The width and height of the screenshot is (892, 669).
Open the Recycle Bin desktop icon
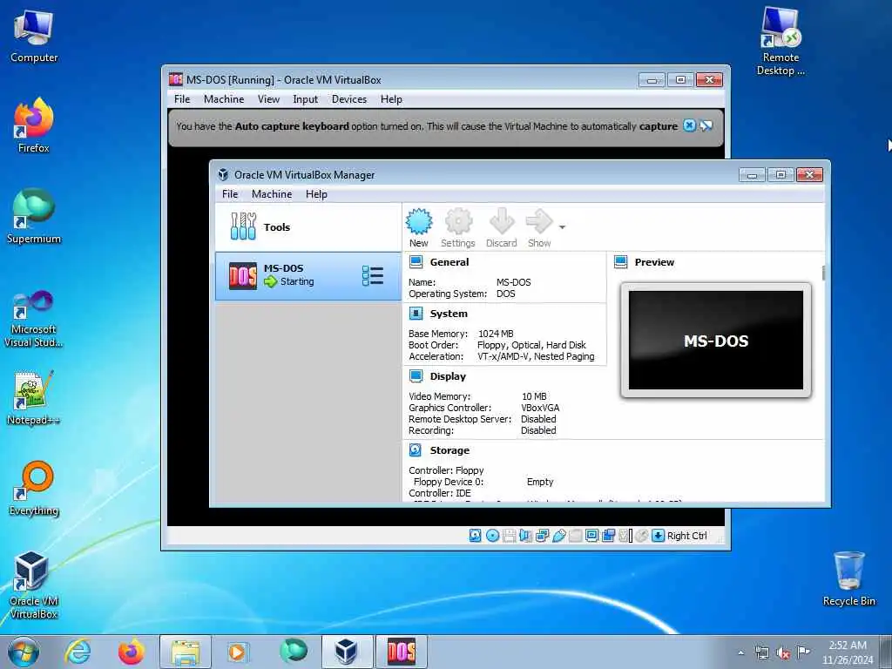(848, 578)
